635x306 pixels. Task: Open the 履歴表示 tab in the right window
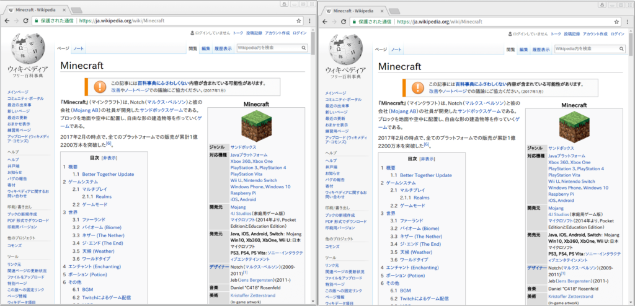pyautogui.click(x=541, y=50)
